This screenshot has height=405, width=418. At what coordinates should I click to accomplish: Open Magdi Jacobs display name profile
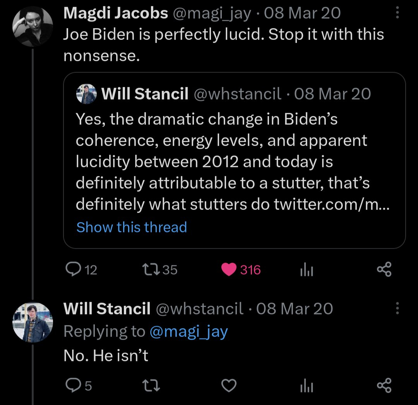[x=116, y=14]
